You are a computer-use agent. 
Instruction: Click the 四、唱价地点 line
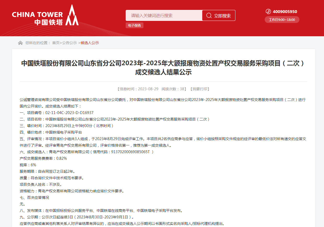click(x=51, y=132)
